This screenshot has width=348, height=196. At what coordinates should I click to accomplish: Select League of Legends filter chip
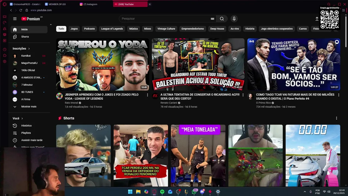(112, 29)
